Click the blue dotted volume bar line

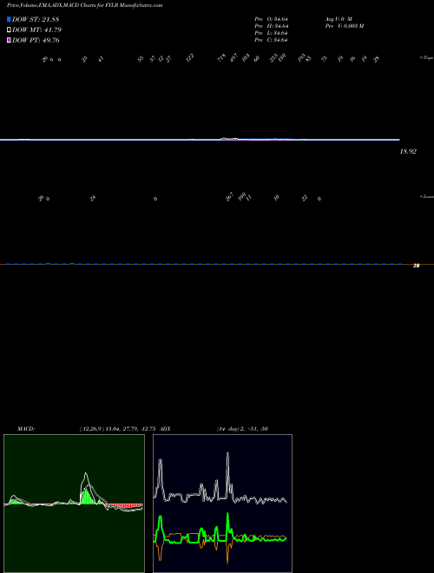(203, 264)
